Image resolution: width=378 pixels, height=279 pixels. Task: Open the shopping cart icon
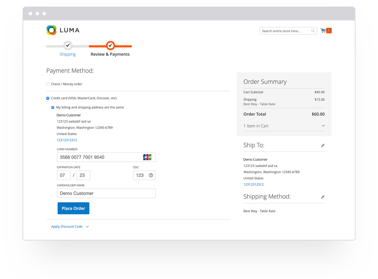coord(323,30)
